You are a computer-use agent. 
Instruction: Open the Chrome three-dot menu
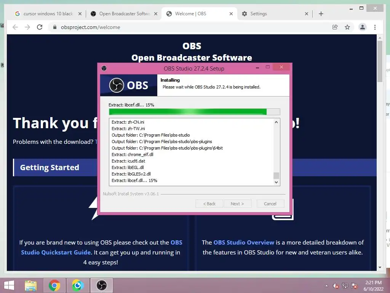click(x=375, y=27)
